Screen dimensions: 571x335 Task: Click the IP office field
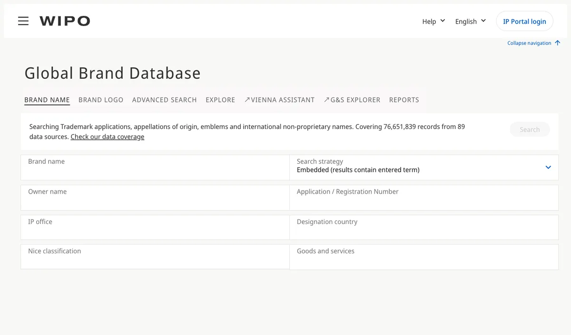pyautogui.click(x=155, y=228)
